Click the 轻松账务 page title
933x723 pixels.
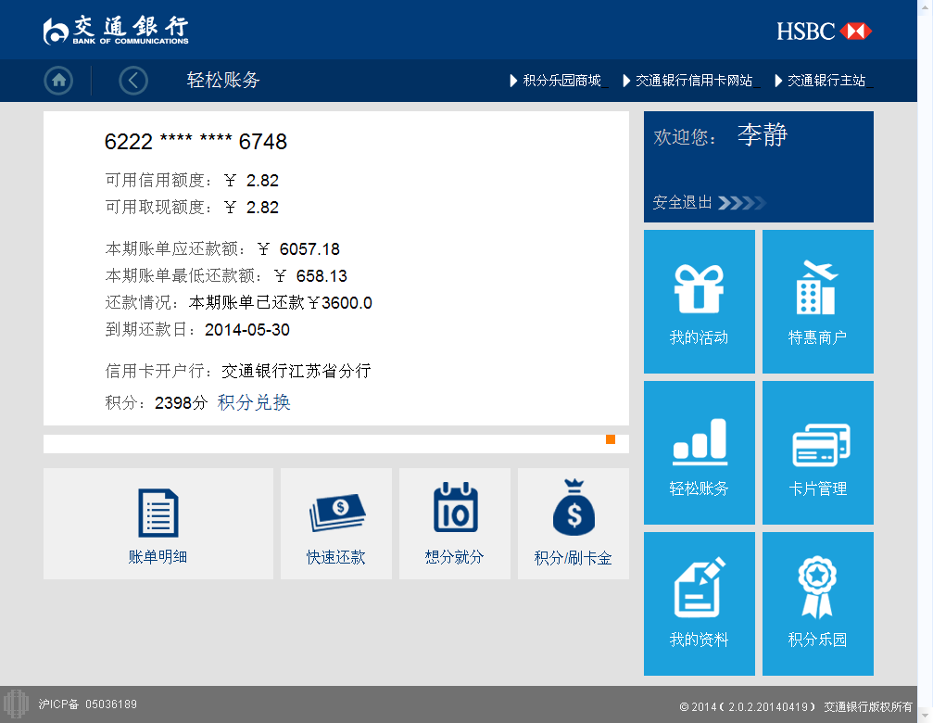click(223, 80)
